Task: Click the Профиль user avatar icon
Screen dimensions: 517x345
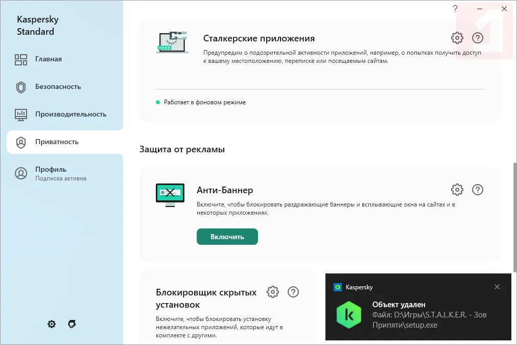Action: pos(21,173)
